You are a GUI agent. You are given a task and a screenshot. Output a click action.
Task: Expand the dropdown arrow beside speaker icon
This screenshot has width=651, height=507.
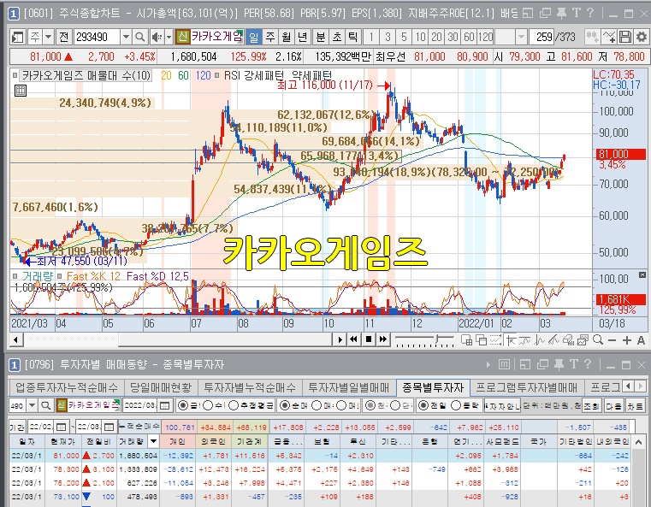pos(169,38)
